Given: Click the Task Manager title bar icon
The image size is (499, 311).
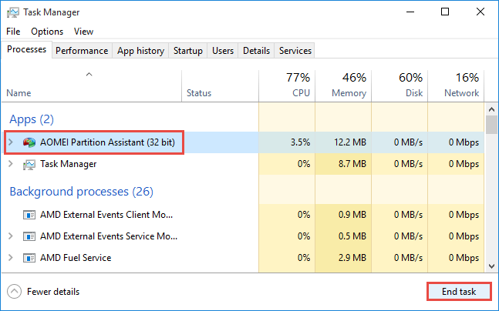Looking at the screenshot, I should tap(13, 12).
